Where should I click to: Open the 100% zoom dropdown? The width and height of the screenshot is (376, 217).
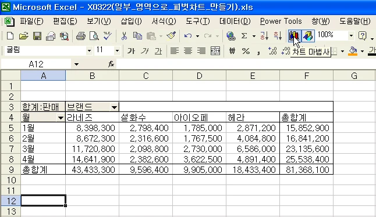pyautogui.click(x=351, y=36)
